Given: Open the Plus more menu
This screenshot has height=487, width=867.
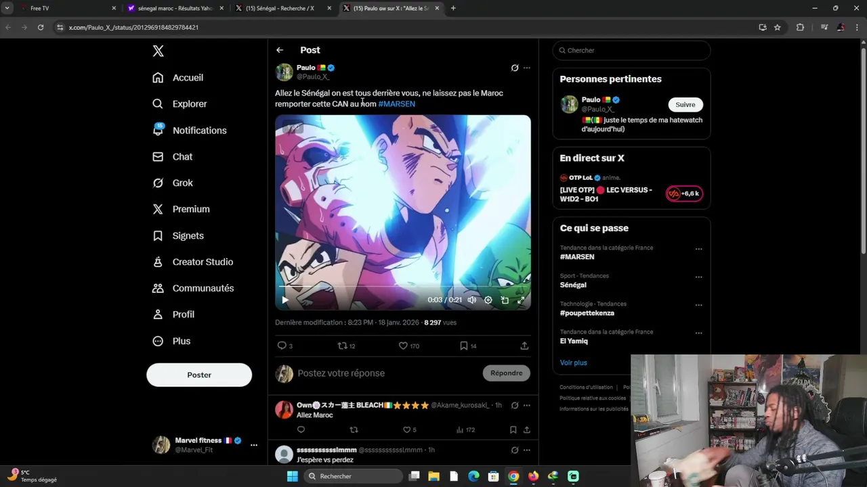Looking at the screenshot, I should (171, 341).
